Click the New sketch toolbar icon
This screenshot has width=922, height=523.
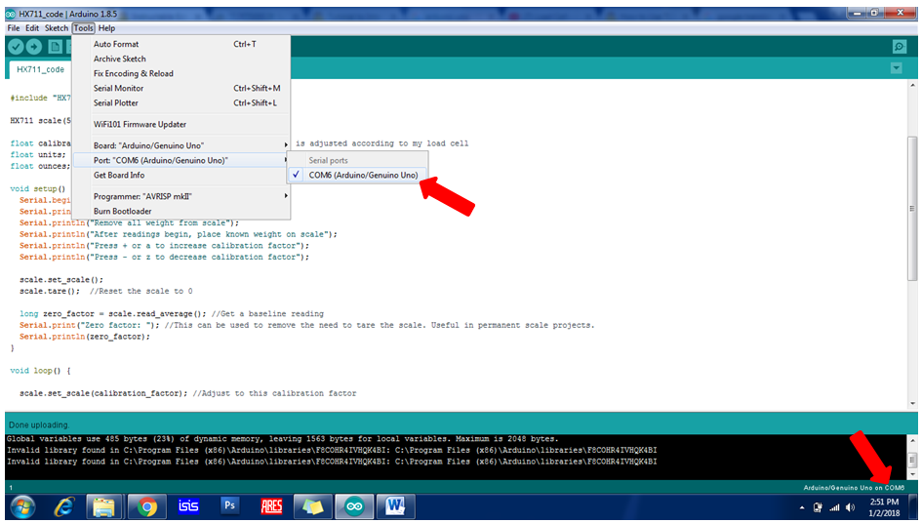[55, 47]
